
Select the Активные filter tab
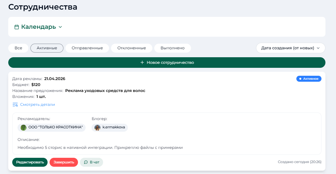pyautogui.click(x=47, y=48)
